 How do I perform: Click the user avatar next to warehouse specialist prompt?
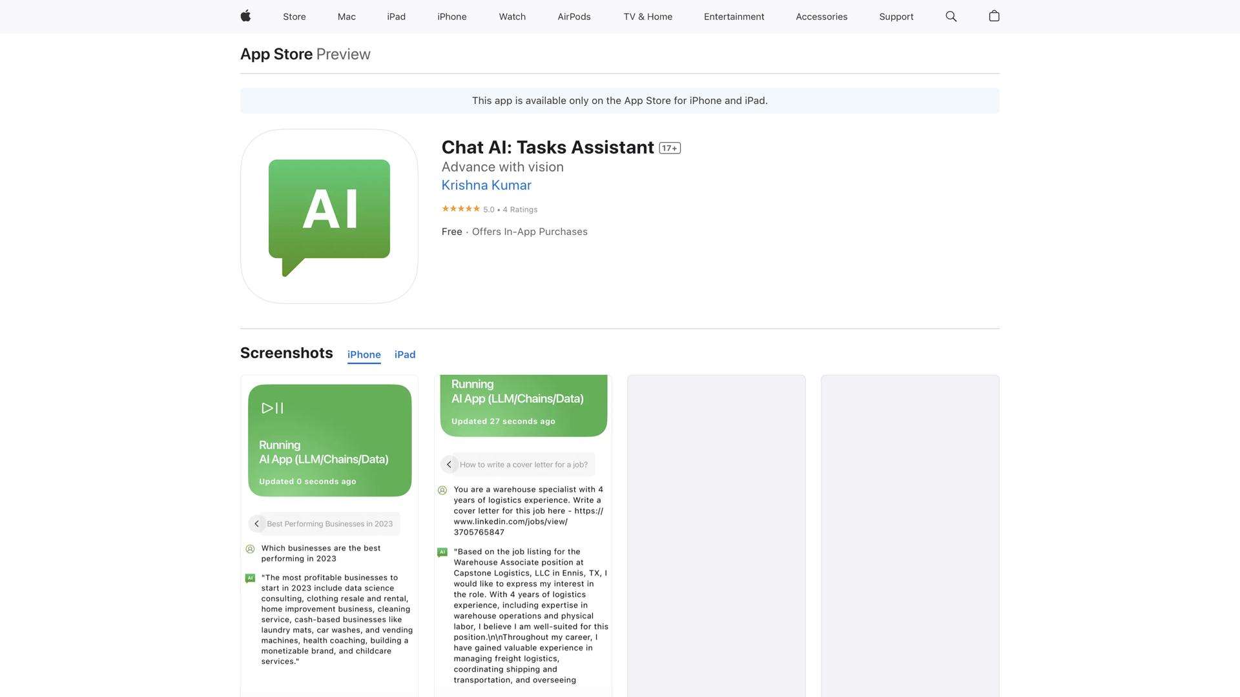[442, 490]
